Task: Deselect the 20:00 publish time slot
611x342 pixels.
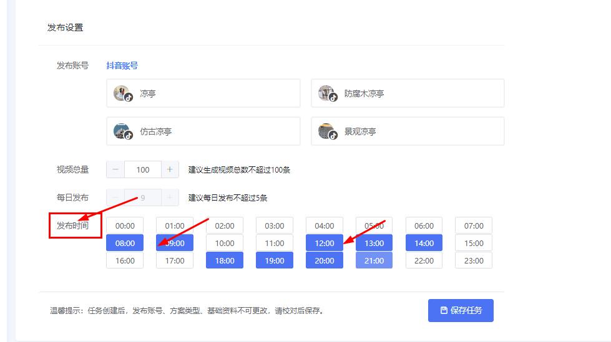Action: [x=324, y=260]
